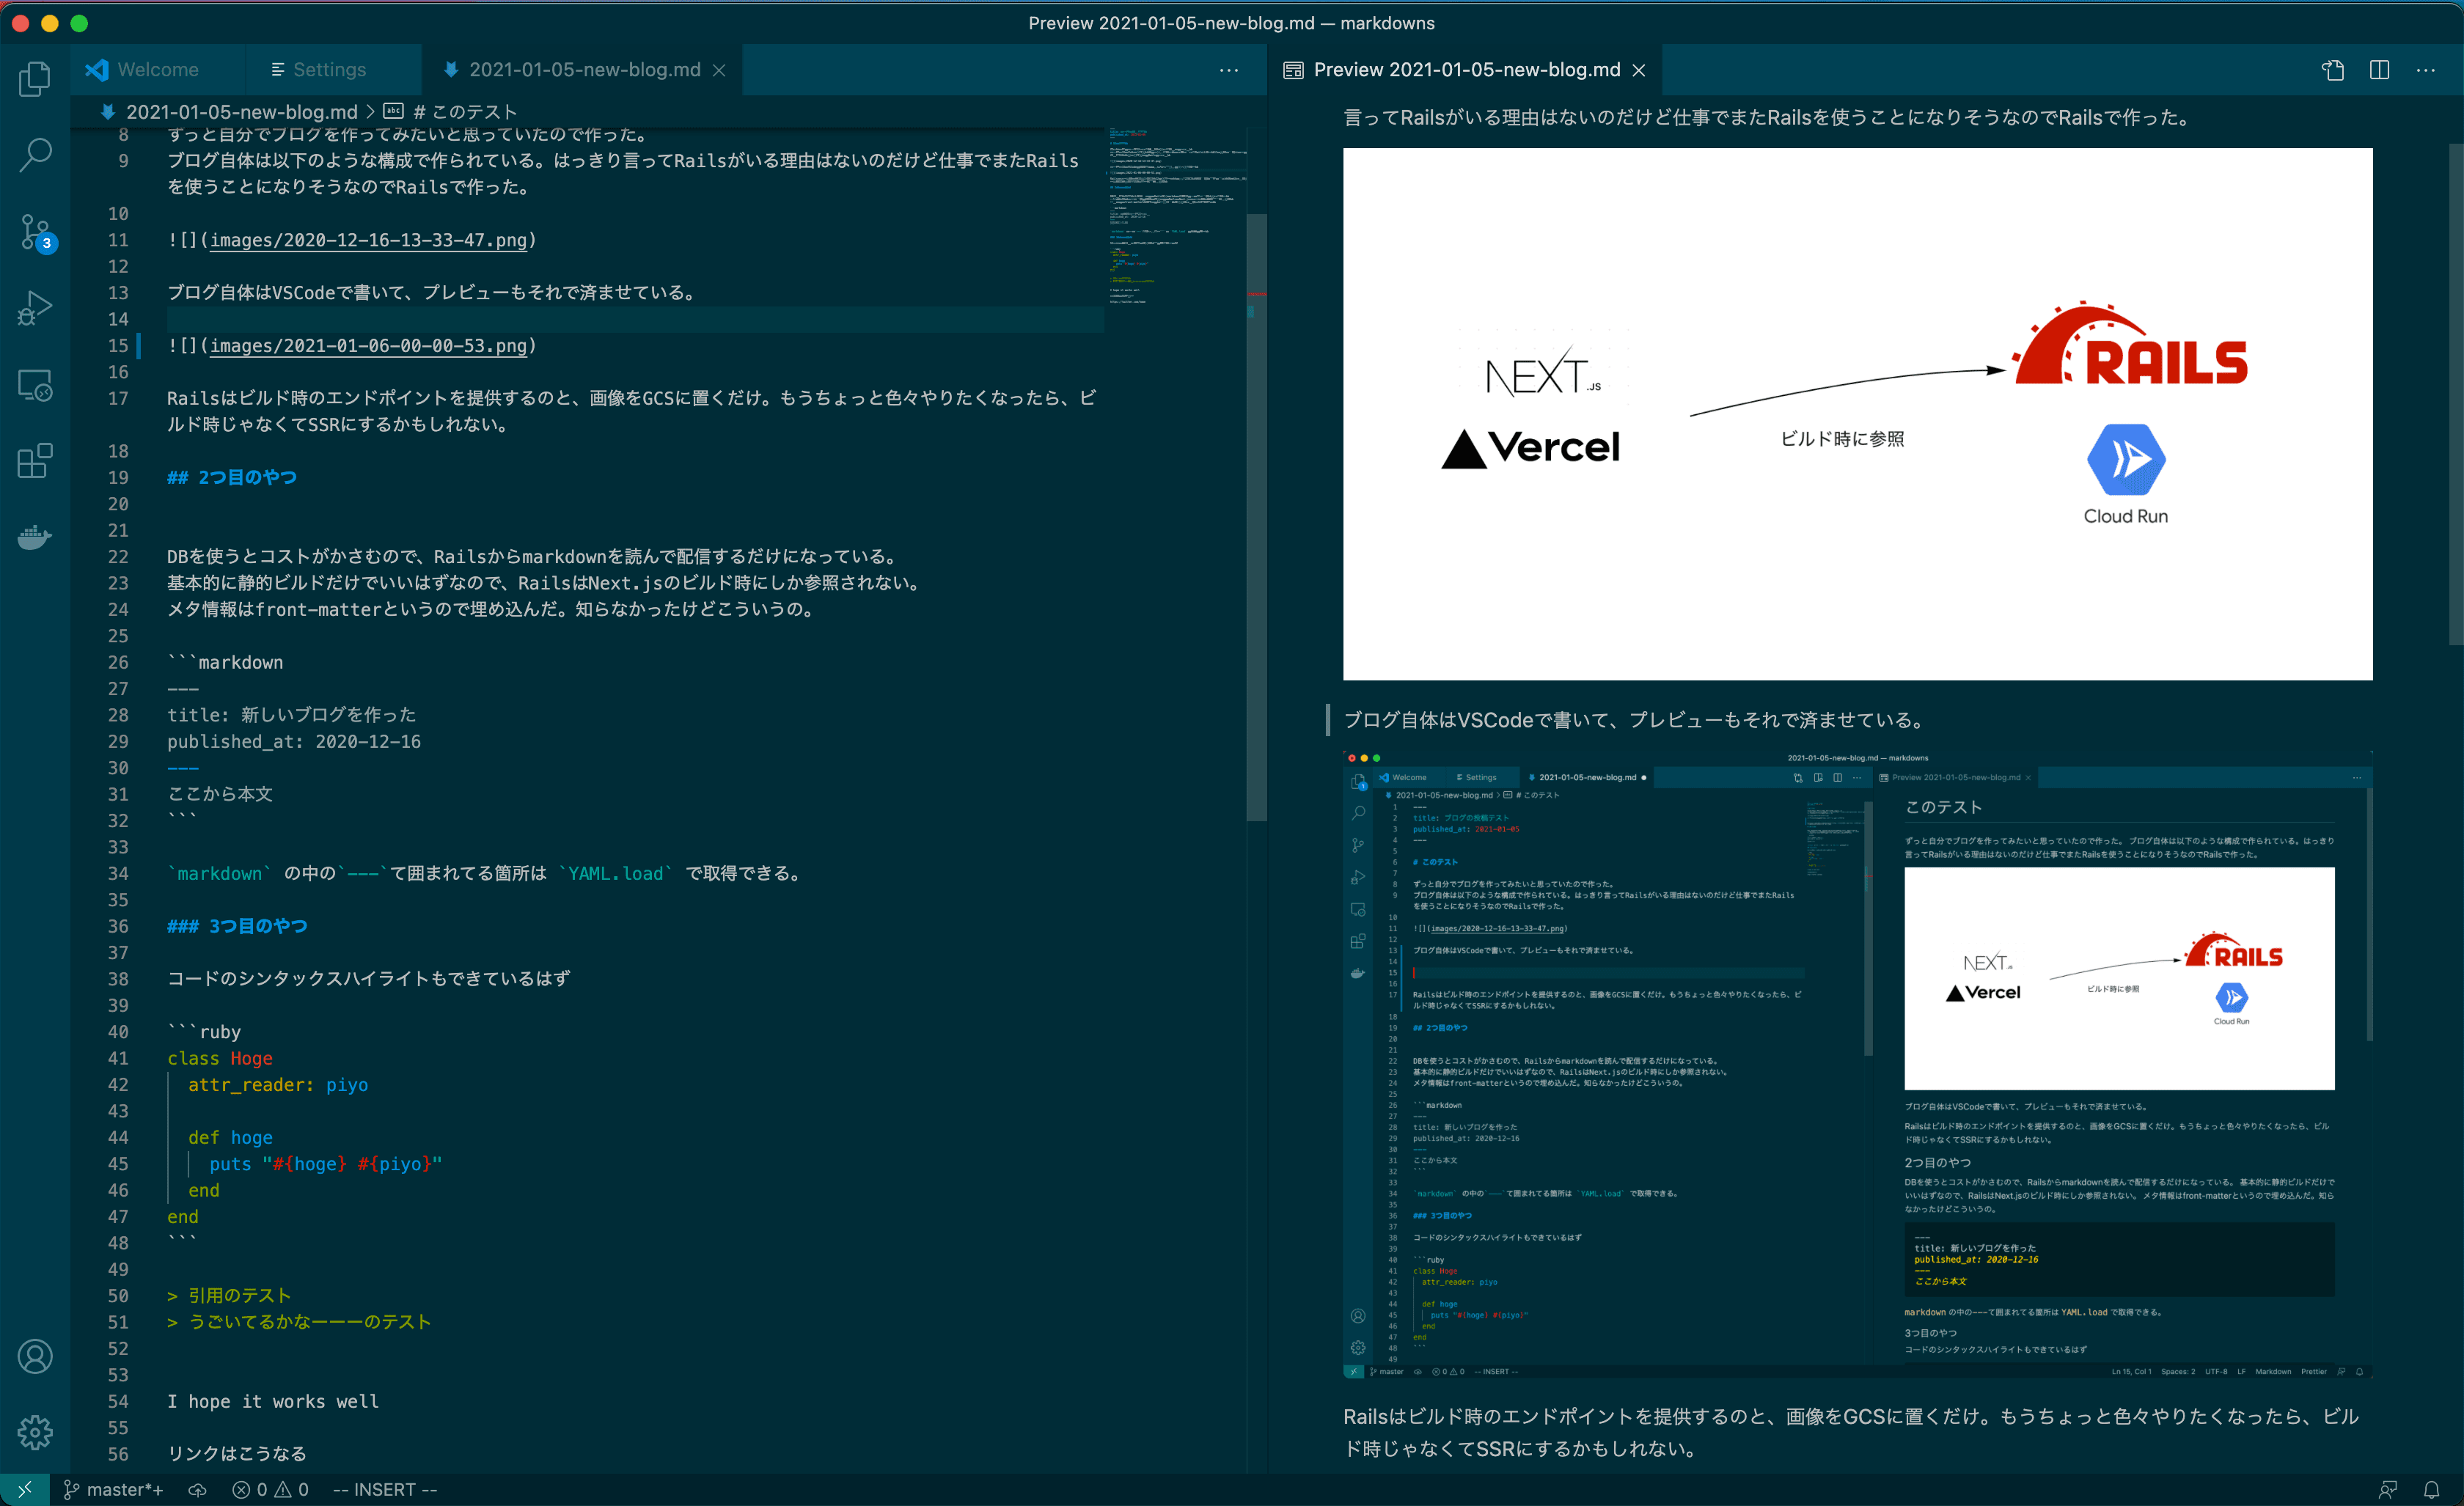Click the breadcrumb chevron separator
The image size is (2464, 1506).
(371, 112)
